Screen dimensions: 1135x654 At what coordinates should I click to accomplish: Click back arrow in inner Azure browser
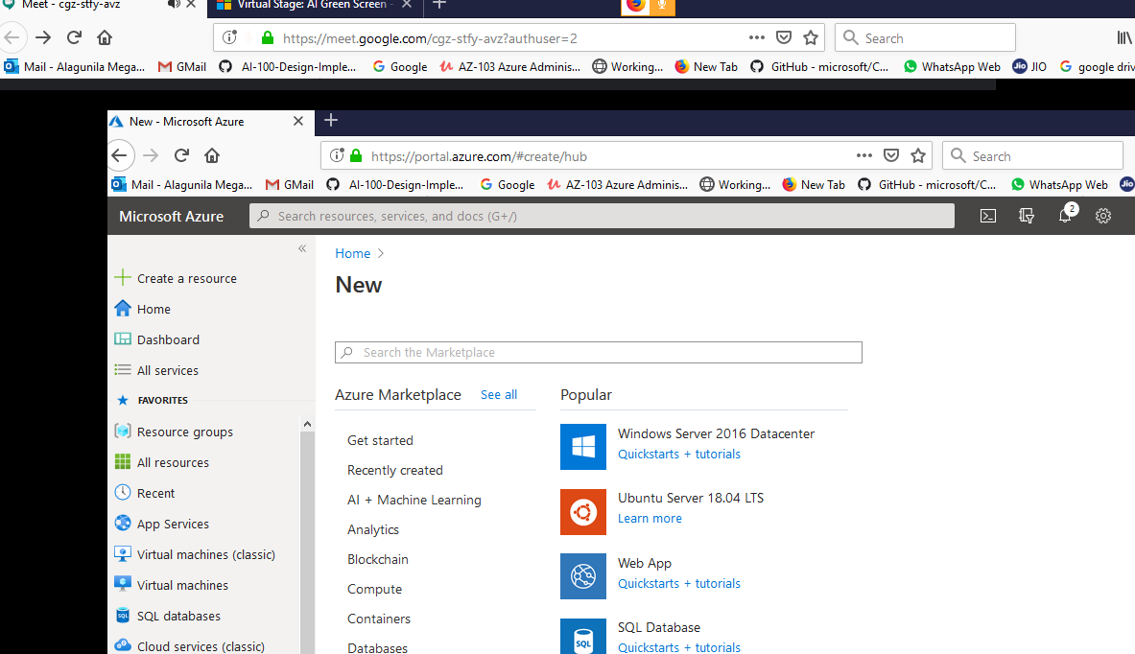(x=119, y=154)
